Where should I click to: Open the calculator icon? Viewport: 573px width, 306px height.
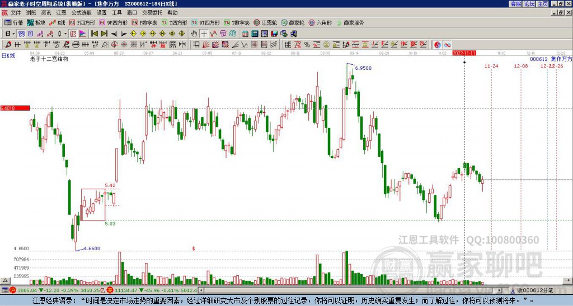255,34
